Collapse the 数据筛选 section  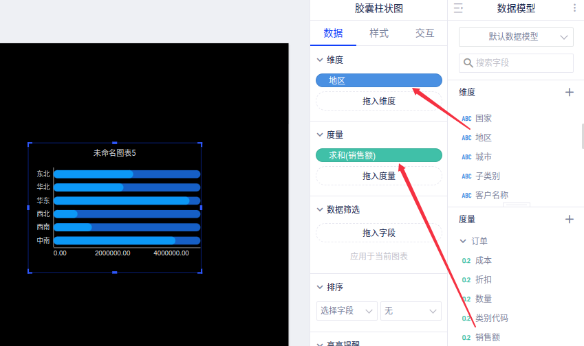click(320, 209)
